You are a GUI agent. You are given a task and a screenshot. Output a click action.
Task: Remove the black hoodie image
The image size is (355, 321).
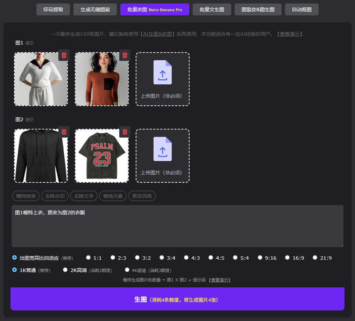[x=64, y=132]
